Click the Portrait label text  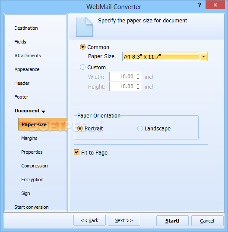tap(94, 128)
